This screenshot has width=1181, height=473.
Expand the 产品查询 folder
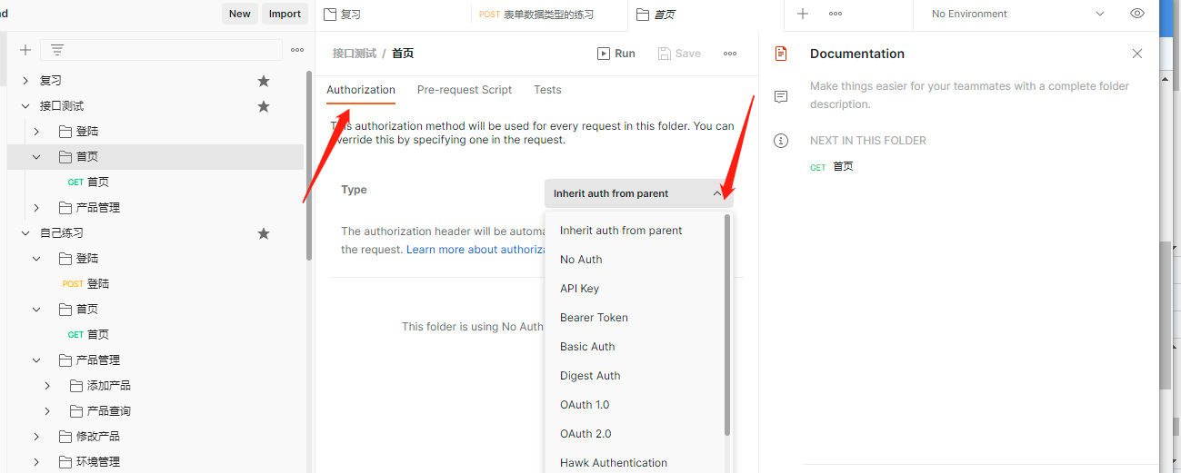click(x=47, y=411)
